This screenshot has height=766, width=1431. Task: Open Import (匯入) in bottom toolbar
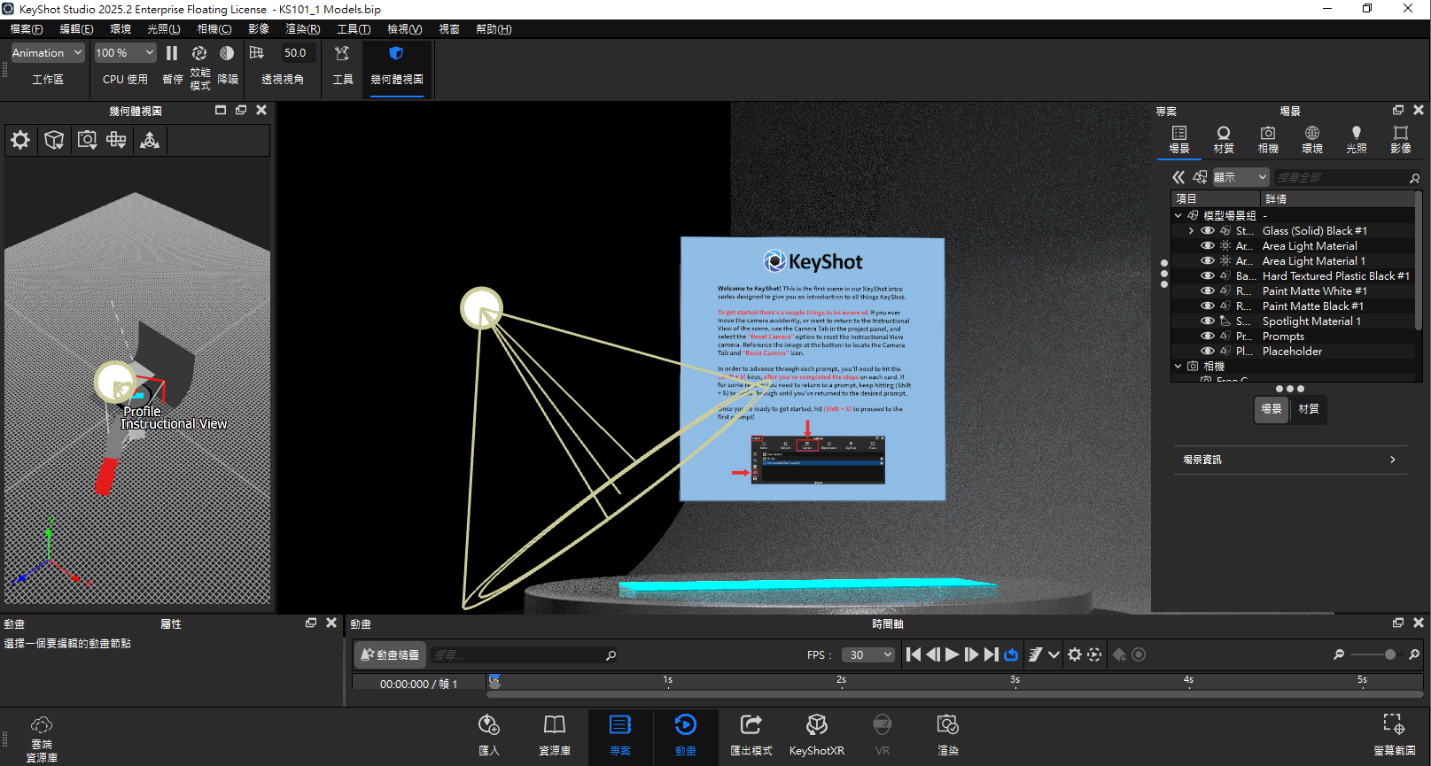[x=489, y=735]
